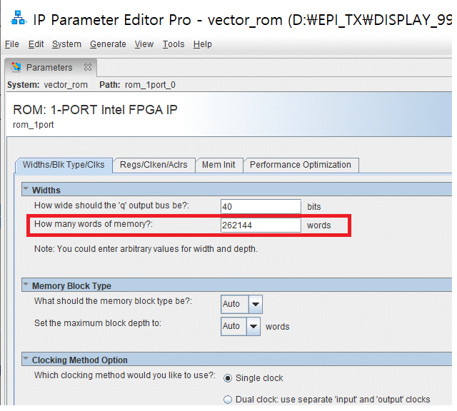The width and height of the screenshot is (457, 411).
Task: Click the 'How many words of memory?' label
Action: [94, 224]
